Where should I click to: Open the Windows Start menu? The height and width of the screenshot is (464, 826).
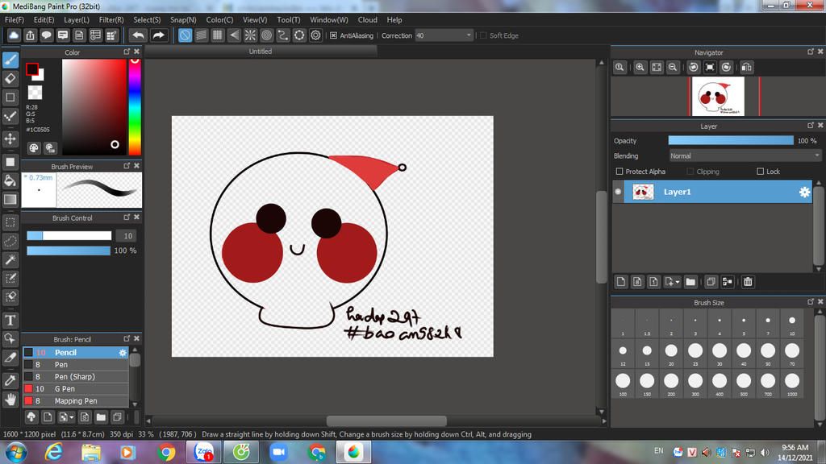point(15,453)
